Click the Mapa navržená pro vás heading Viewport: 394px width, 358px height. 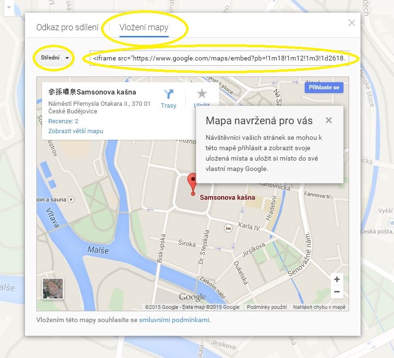click(x=259, y=120)
